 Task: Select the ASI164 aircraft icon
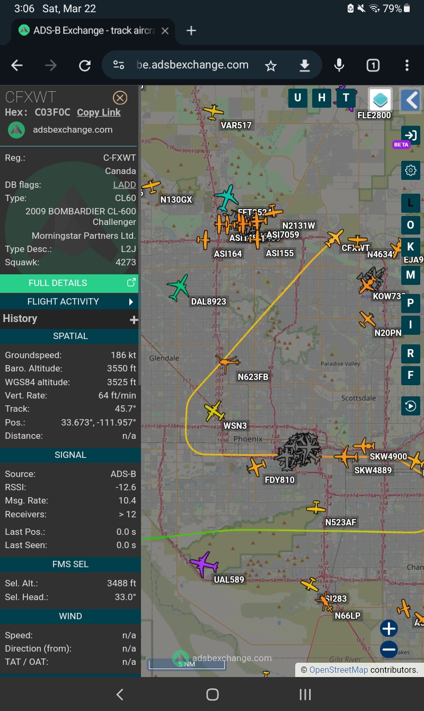pyautogui.click(x=204, y=240)
